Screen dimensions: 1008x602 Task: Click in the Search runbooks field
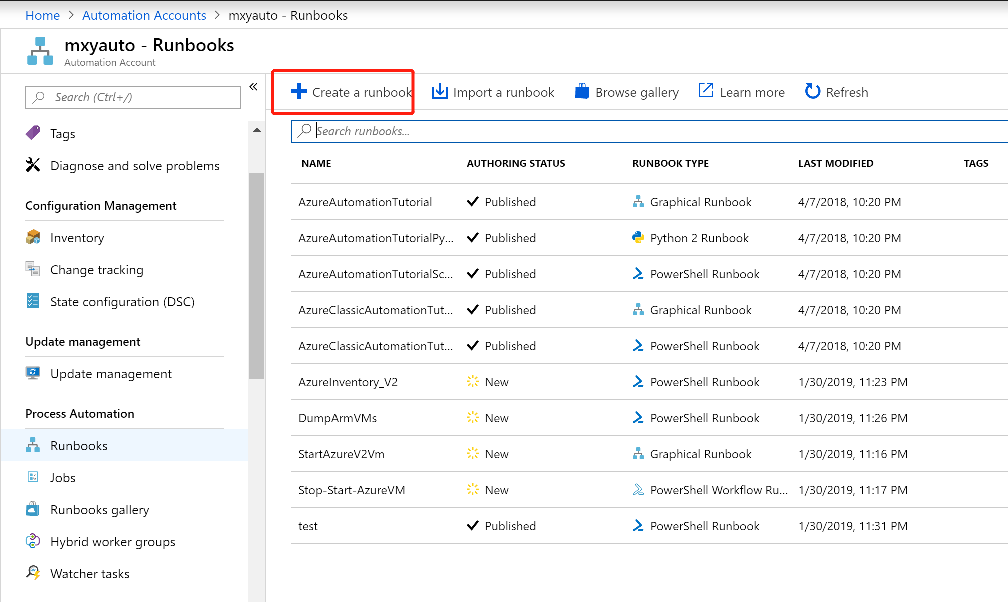coord(649,131)
